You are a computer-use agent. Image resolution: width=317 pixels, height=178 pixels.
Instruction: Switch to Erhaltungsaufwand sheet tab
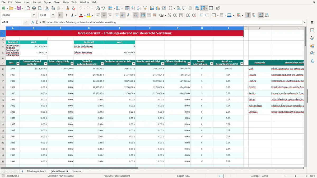[36, 171]
